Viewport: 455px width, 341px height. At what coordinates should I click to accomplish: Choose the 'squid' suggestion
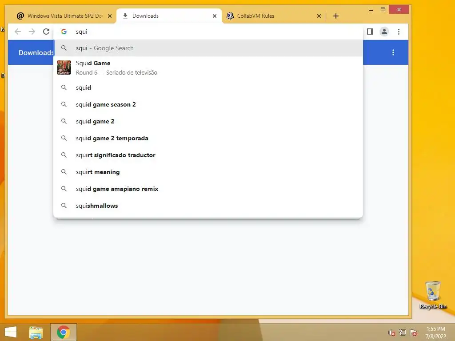(x=208, y=87)
